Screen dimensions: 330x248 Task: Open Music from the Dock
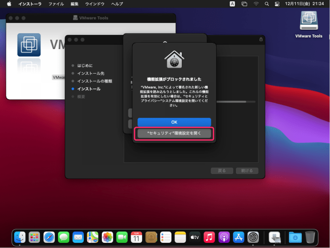click(x=209, y=237)
